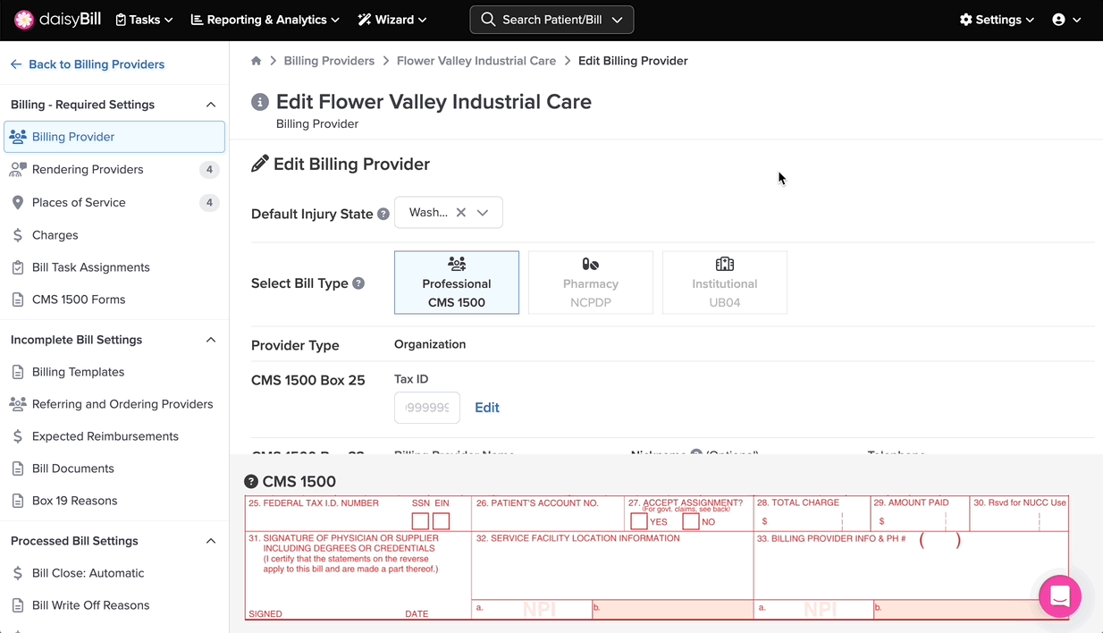Viewport: 1103px width, 633px height.
Task: Click the Bill Task Assignments clipboard icon
Action: (x=18, y=267)
